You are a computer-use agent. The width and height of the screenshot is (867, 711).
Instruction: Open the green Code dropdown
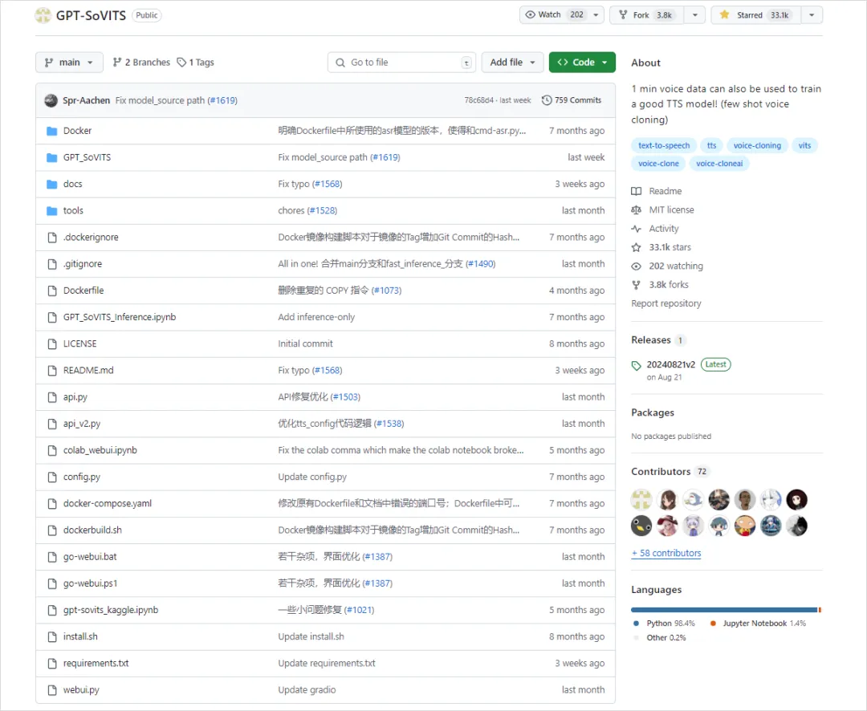coord(582,63)
